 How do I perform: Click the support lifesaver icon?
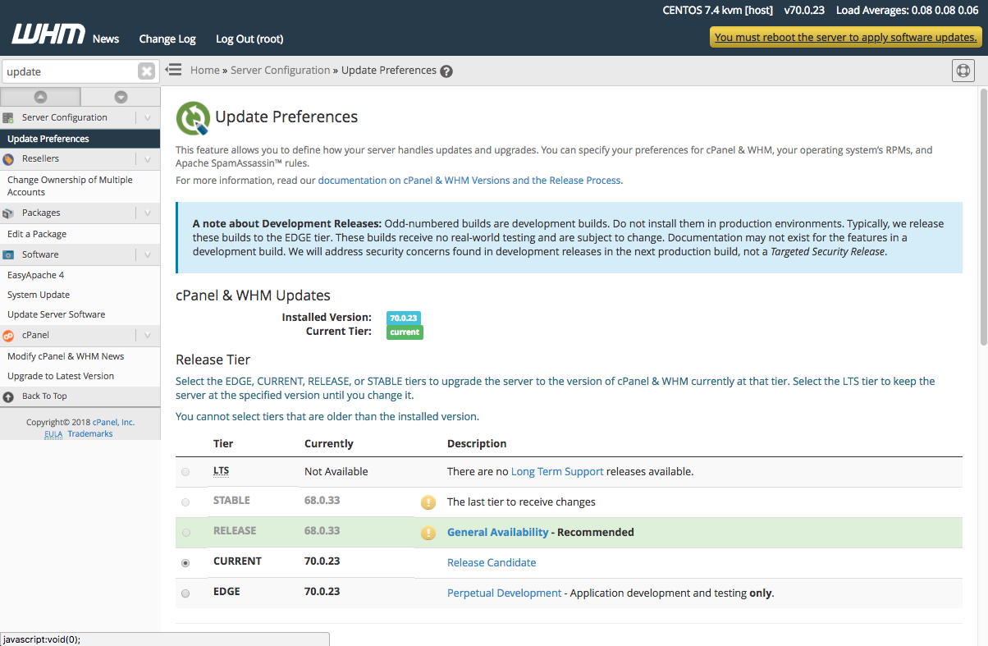pos(963,71)
